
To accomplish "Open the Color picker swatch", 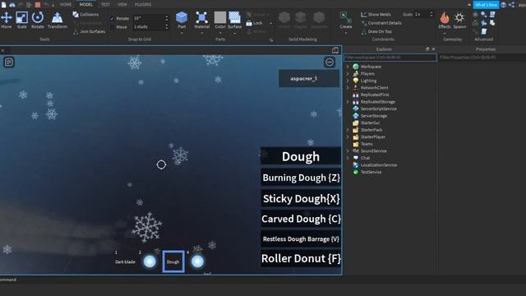I will pos(220,20).
